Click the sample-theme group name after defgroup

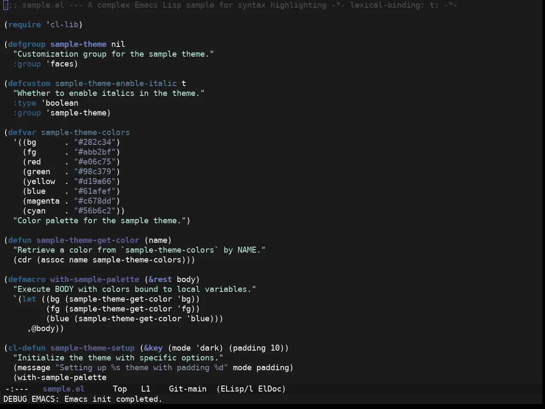[78, 44]
